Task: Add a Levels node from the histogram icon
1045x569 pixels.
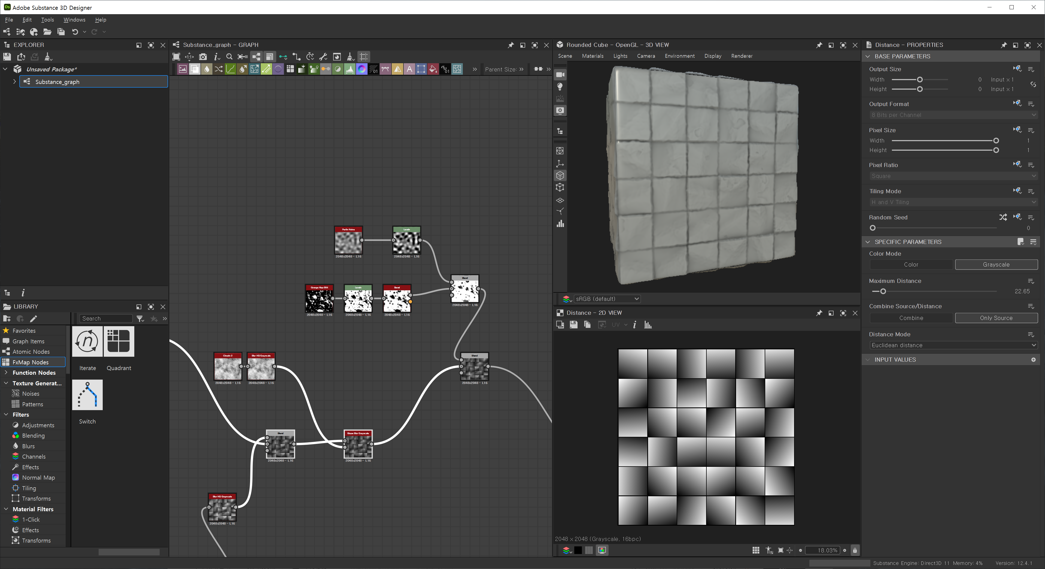Action: tap(350, 69)
